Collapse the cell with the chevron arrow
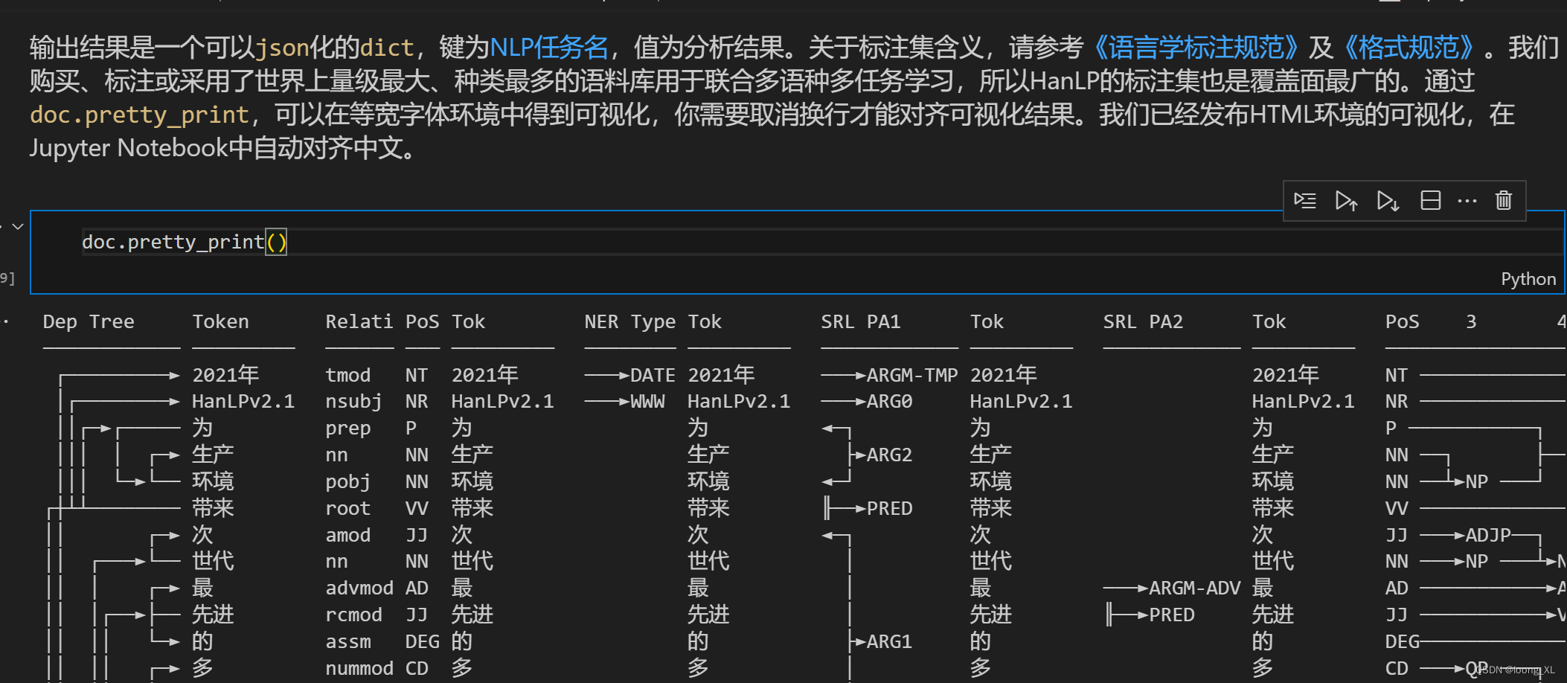 click(18, 226)
